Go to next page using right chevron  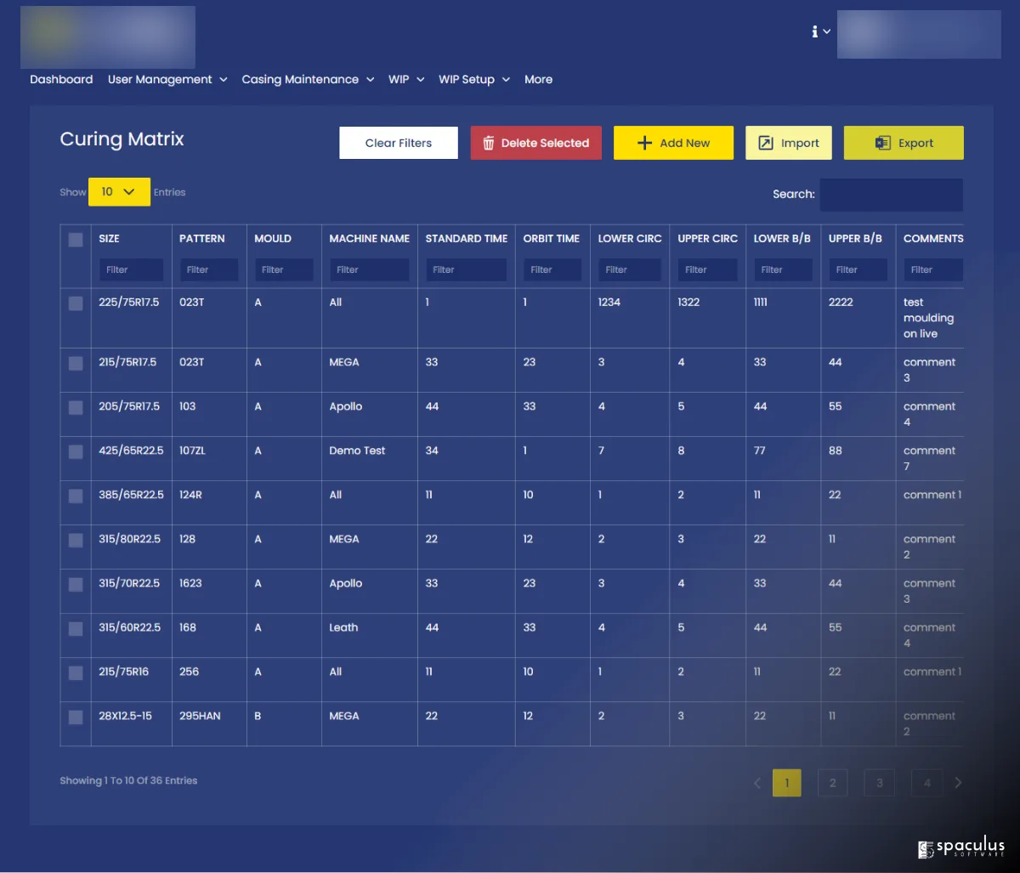click(958, 783)
